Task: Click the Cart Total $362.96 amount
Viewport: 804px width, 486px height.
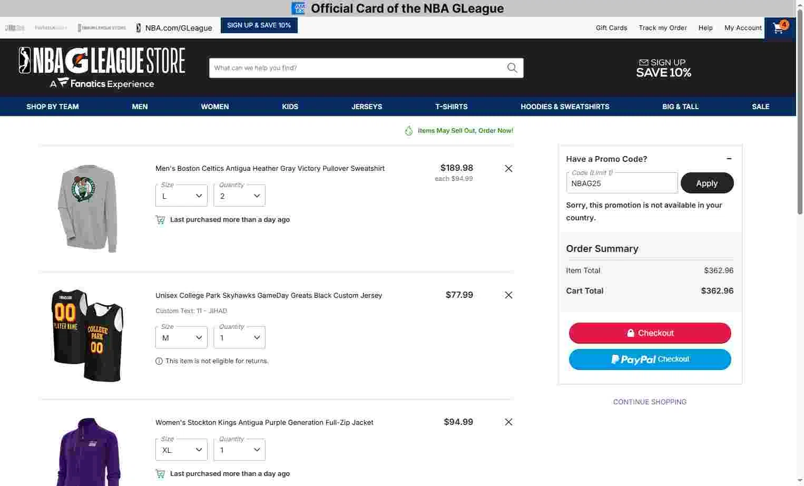Action: (x=717, y=291)
